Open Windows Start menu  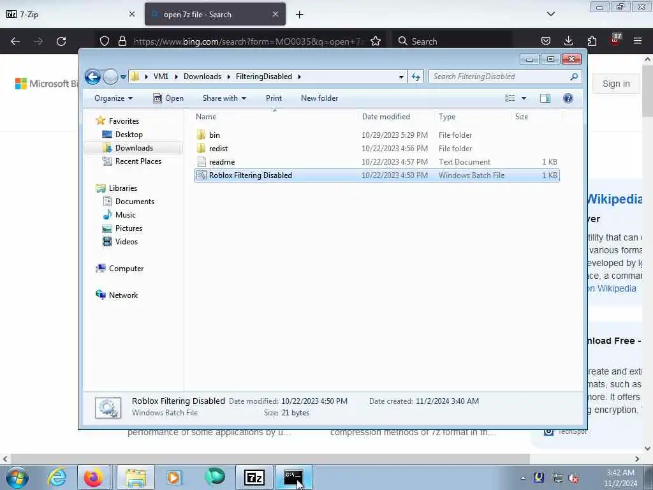(x=17, y=477)
